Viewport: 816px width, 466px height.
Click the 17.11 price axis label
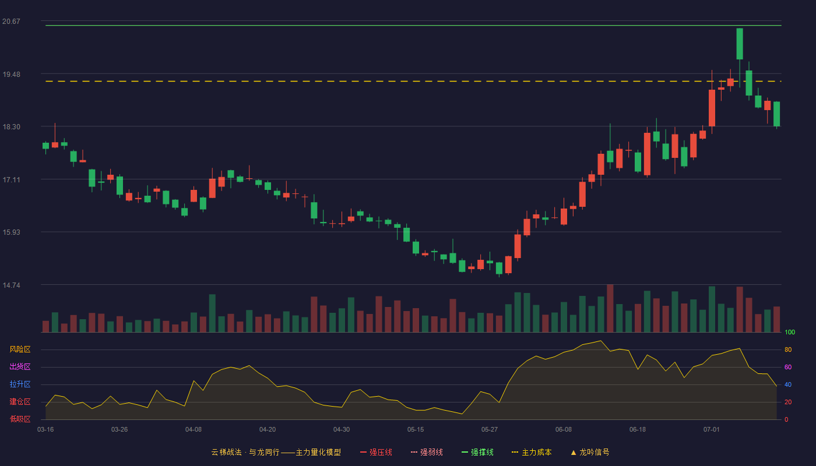coord(11,180)
